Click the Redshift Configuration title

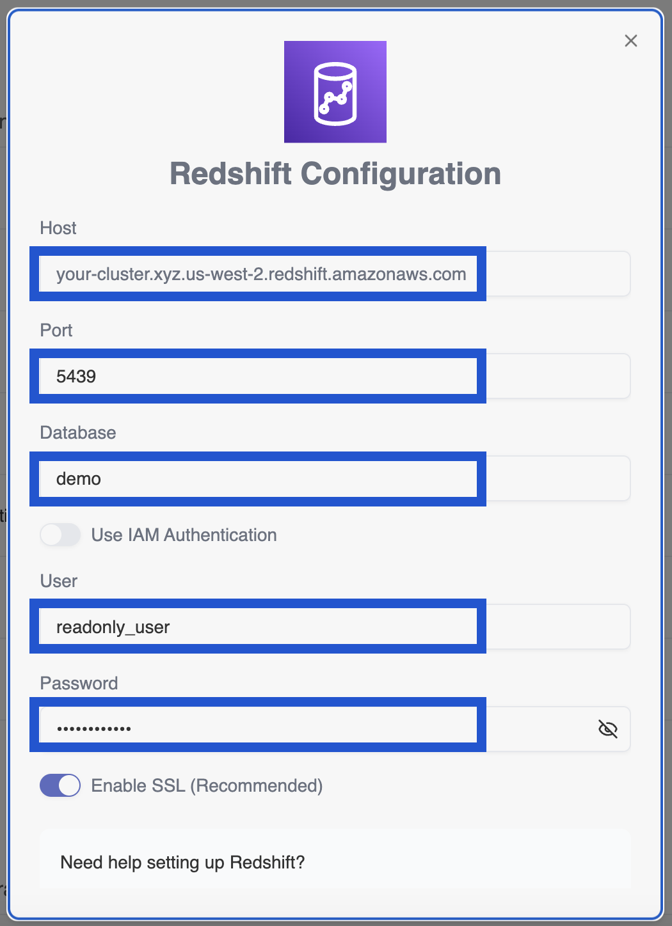[335, 173]
